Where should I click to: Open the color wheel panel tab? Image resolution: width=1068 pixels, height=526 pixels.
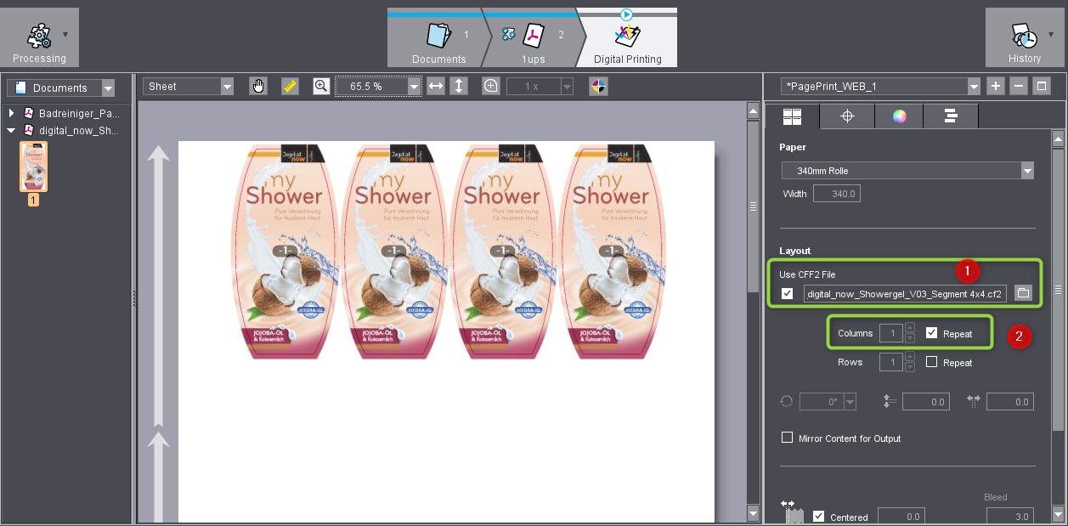(x=898, y=116)
